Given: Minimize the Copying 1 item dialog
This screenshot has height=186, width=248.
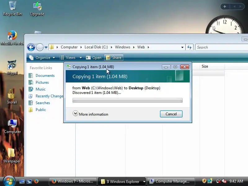Looking at the screenshot, I should tap(166, 67).
